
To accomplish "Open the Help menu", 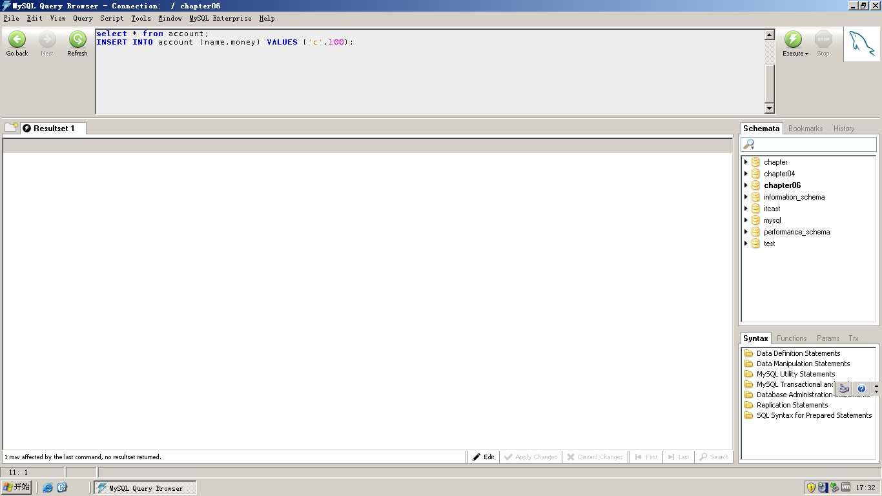I will (267, 19).
